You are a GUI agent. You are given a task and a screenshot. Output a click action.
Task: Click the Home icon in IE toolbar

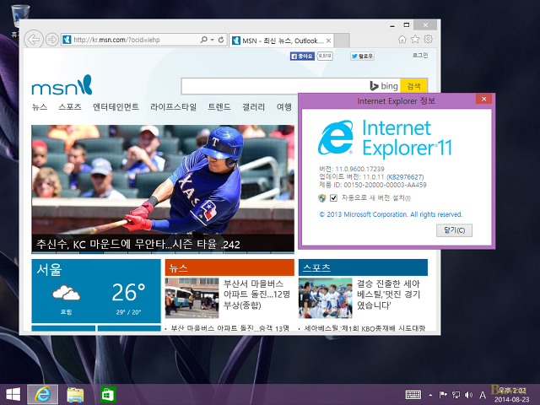click(402, 40)
